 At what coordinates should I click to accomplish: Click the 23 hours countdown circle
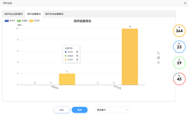coord(179,47)
